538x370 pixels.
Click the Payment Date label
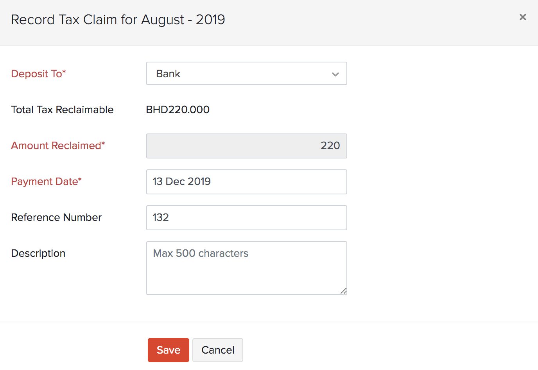point(46,181)
